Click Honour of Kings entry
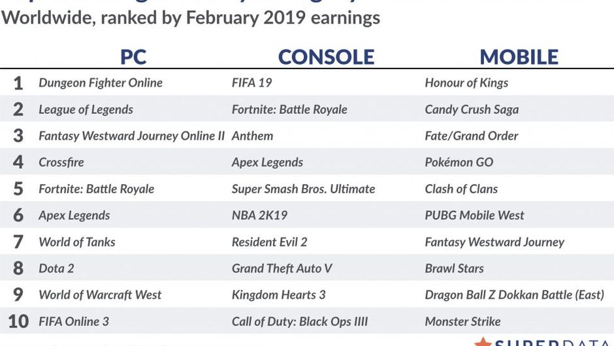Screen dimensions: 614x346 coord(466,83)
